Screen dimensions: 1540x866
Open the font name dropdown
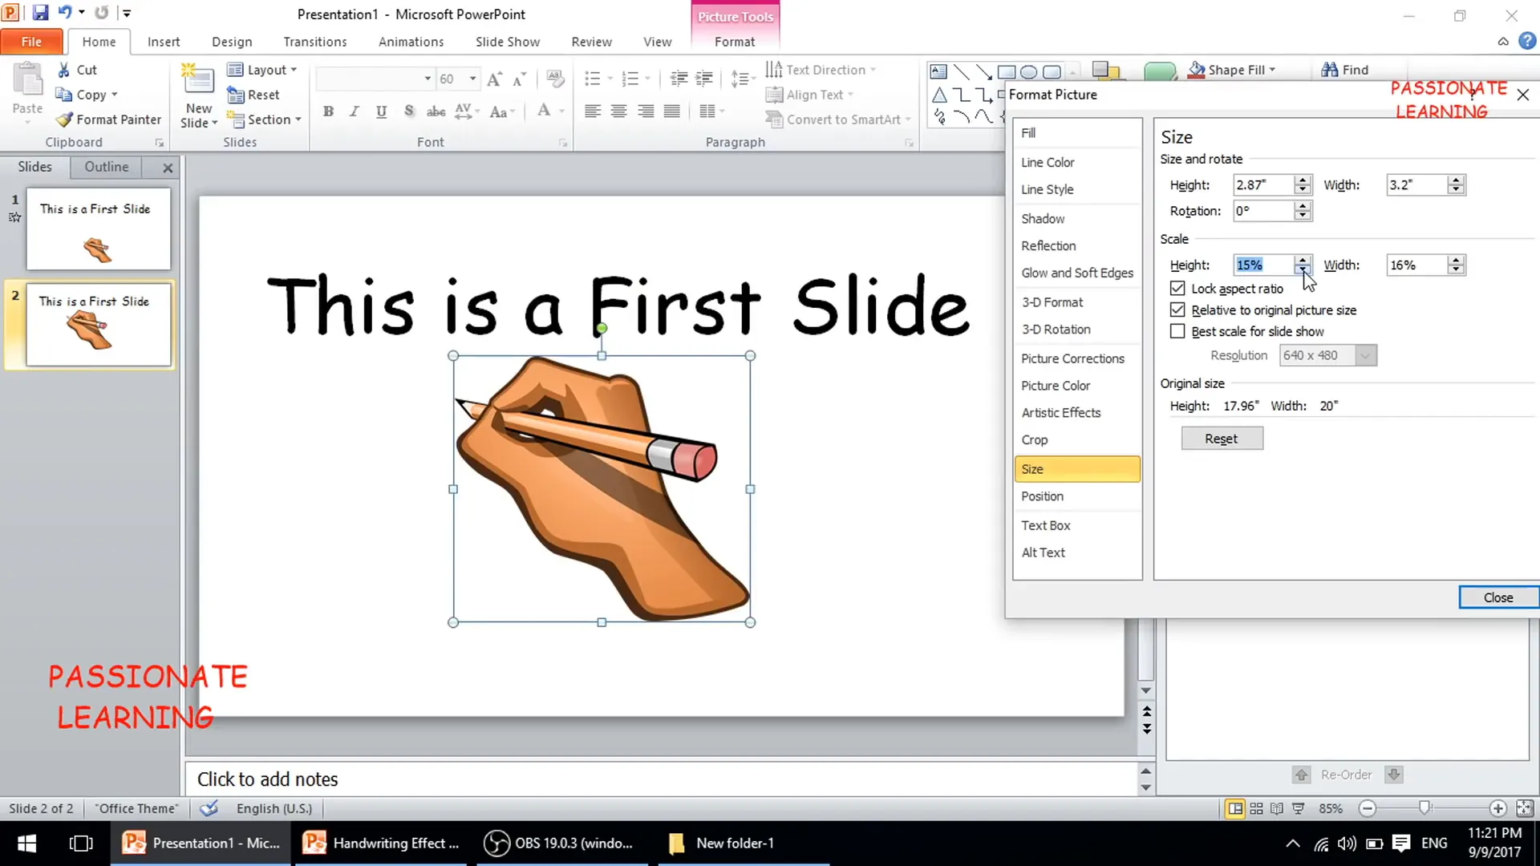tap(428, 79)
